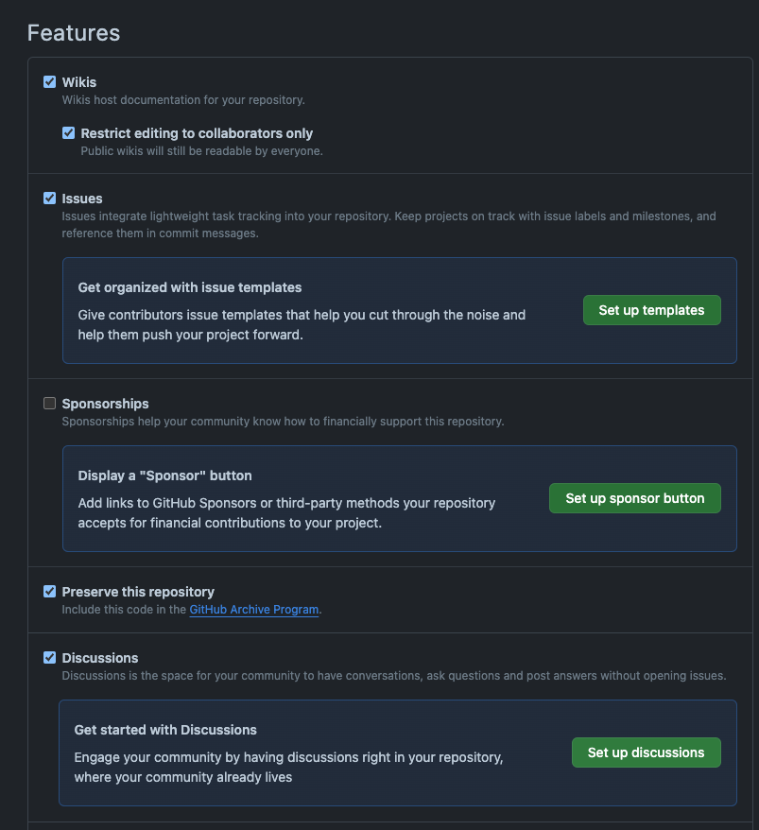Turn off the Discussions checkbox
Screen dimensions: 759x830
click(50, 657)
